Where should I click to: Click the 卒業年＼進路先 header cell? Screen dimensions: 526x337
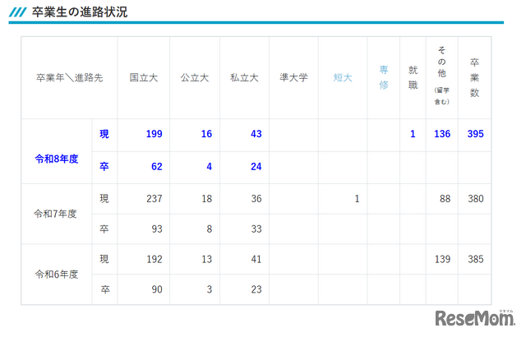[69, 78]
